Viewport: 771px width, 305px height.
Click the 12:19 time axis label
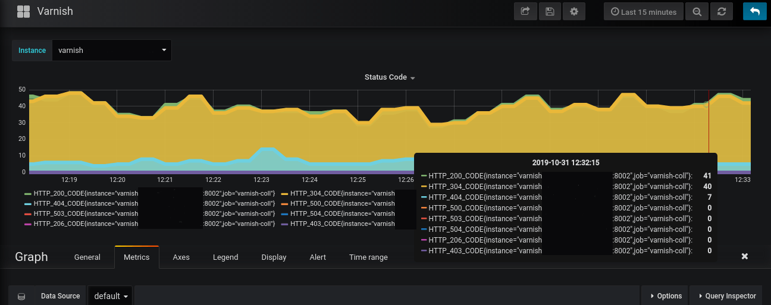[x=70, y=180]
